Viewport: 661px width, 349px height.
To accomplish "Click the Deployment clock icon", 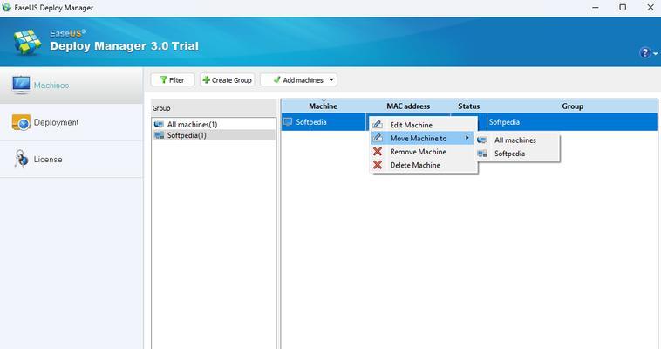I will 21,122.
